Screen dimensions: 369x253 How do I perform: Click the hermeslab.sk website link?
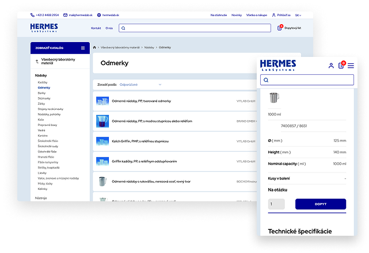111,15
